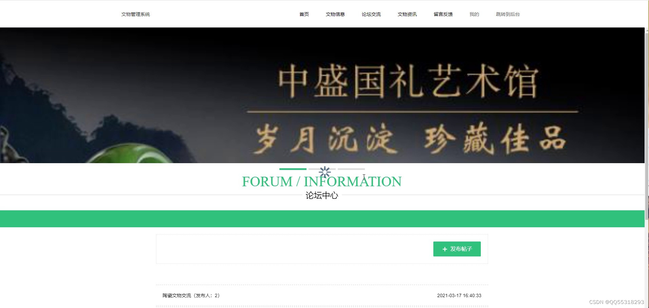Select the third carousel indicator bar

[351, 169]
